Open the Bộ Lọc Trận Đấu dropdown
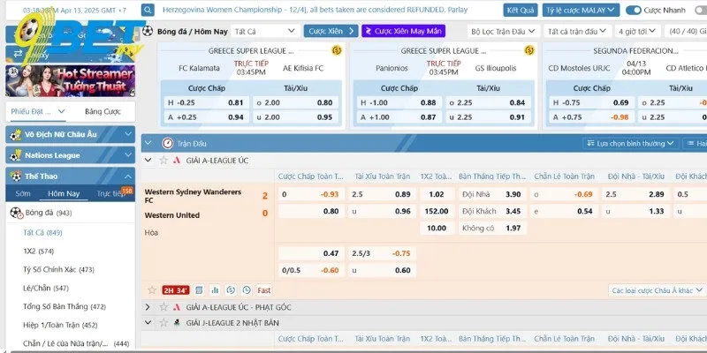 (503, 31)
